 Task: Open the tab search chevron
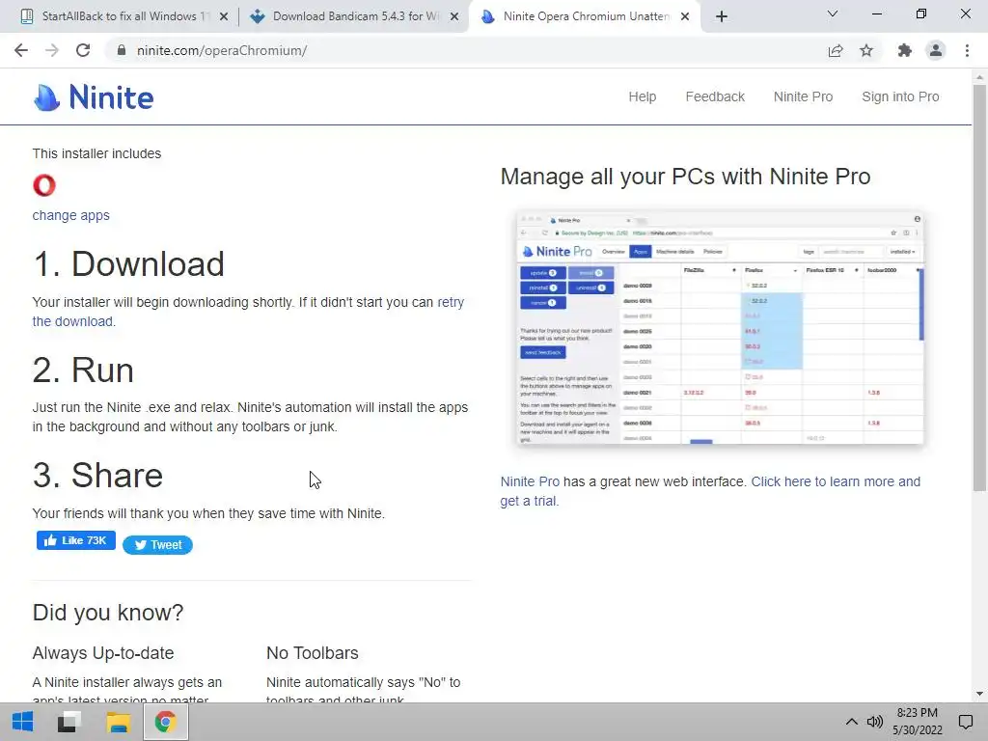(x=833, y=14)
